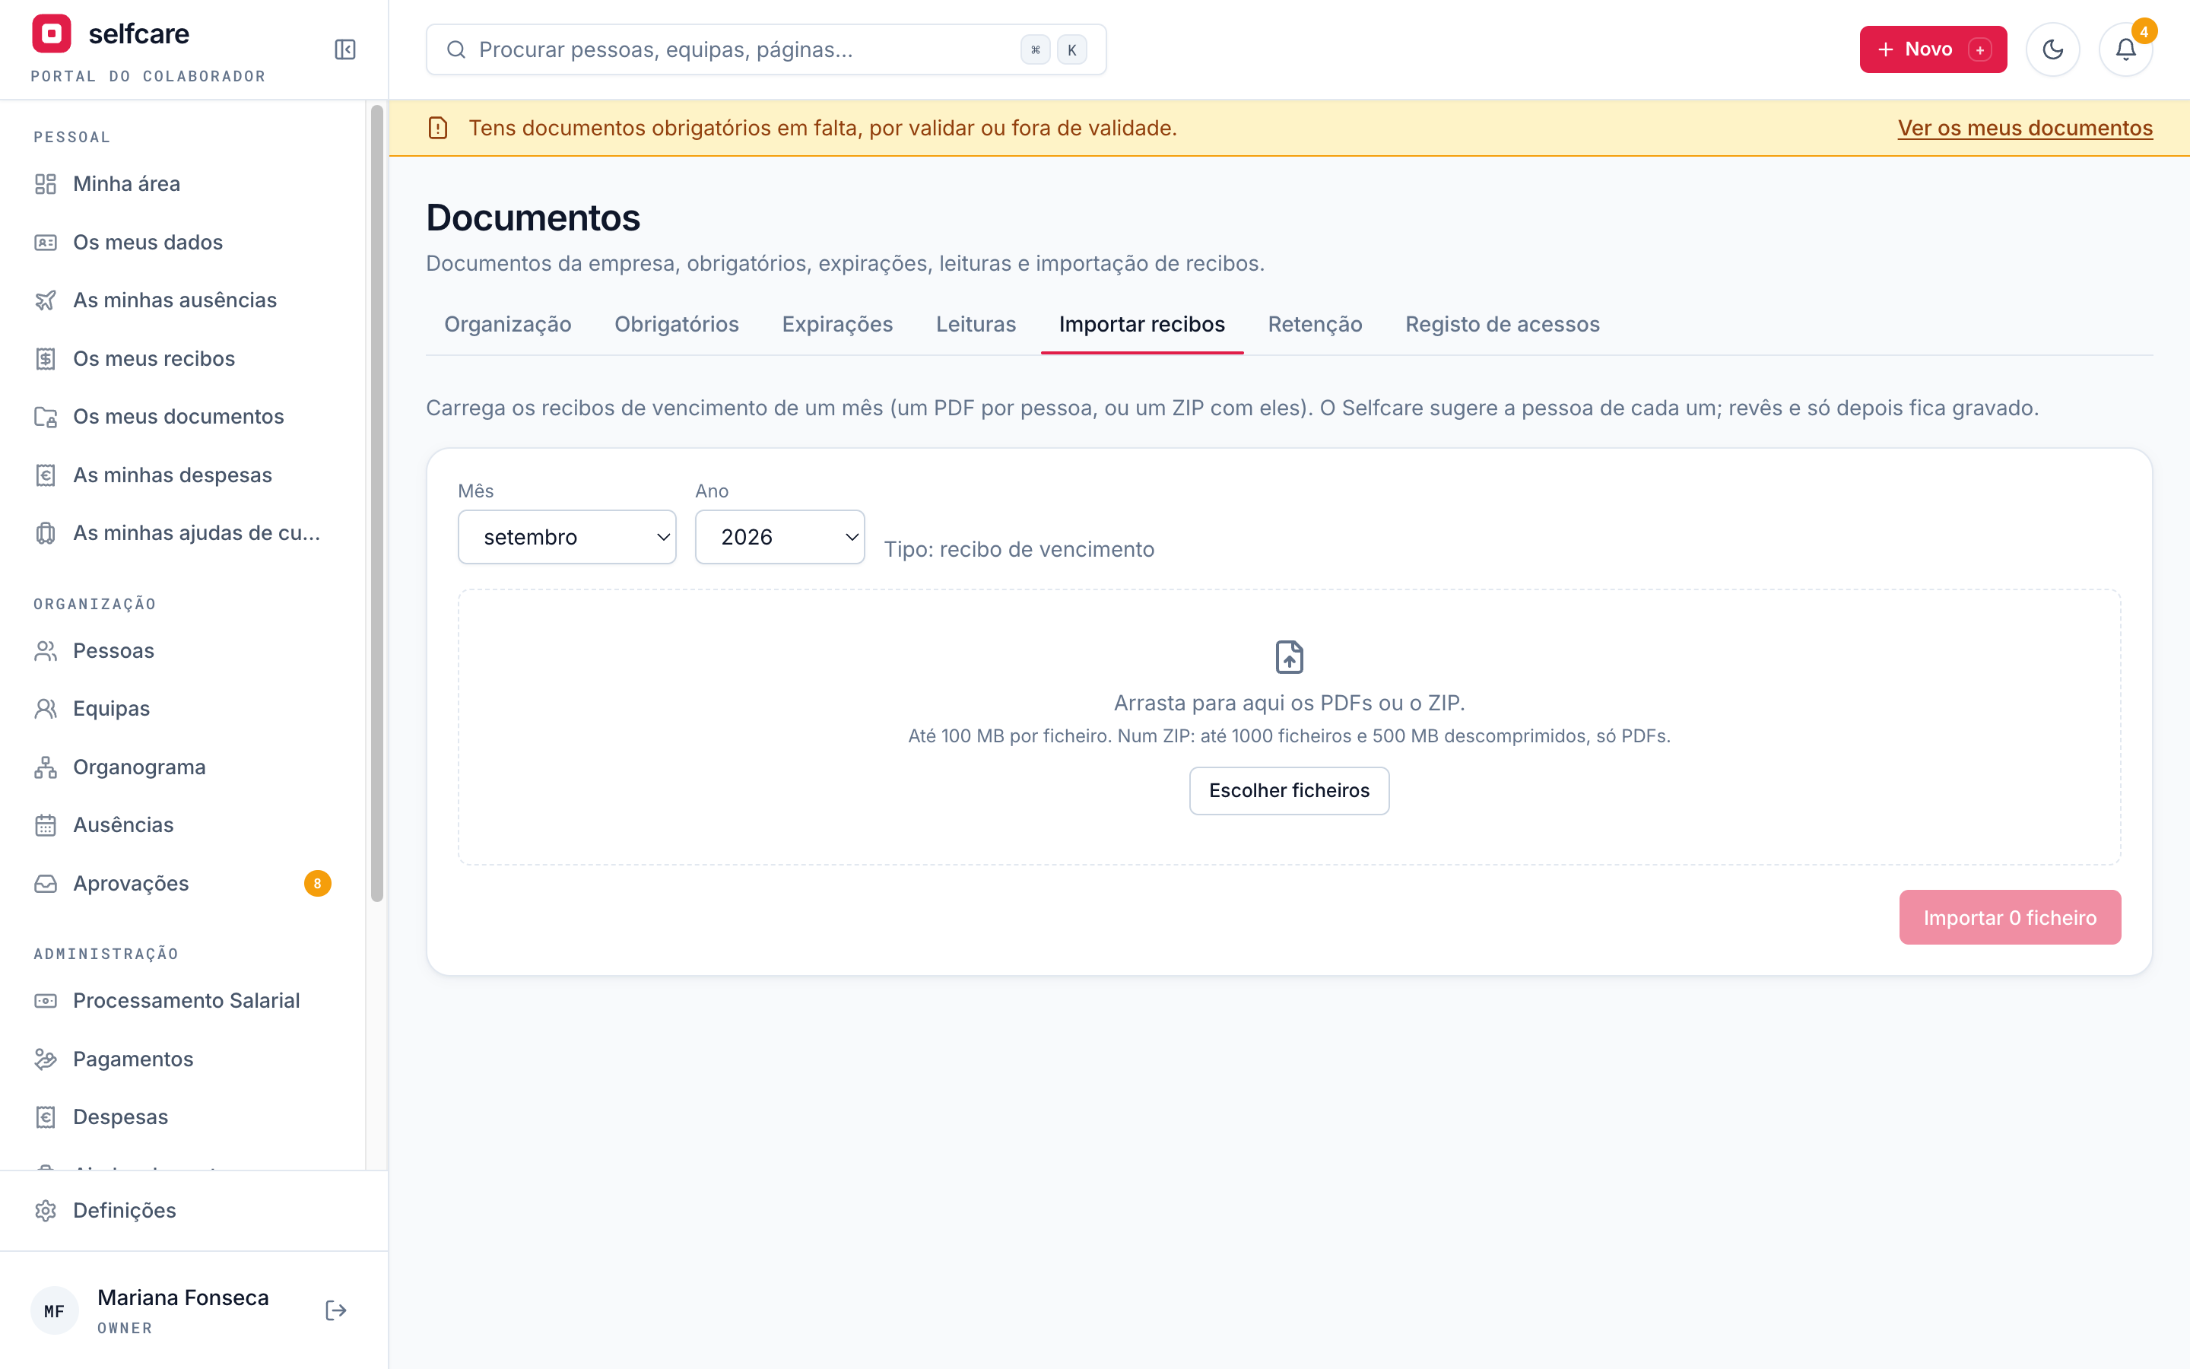Switch to the Organização tab
The height and width of the screenshot is (1369, 2190).
point(508,324)
